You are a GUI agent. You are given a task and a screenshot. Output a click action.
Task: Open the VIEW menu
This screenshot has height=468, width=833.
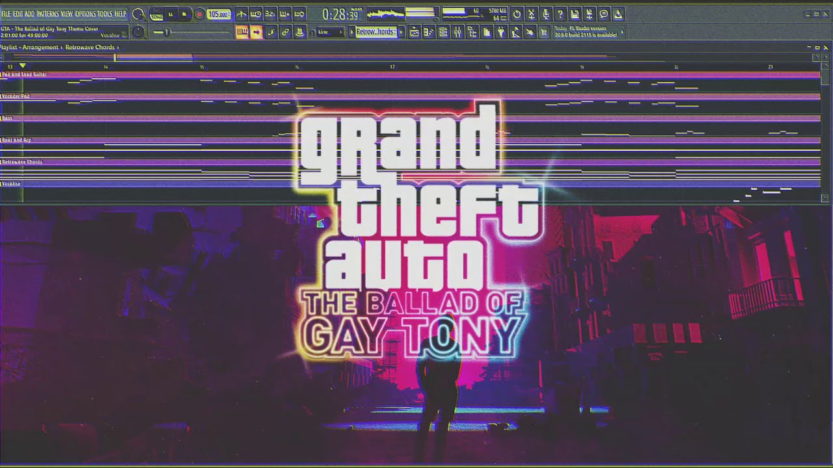(67, 14)
